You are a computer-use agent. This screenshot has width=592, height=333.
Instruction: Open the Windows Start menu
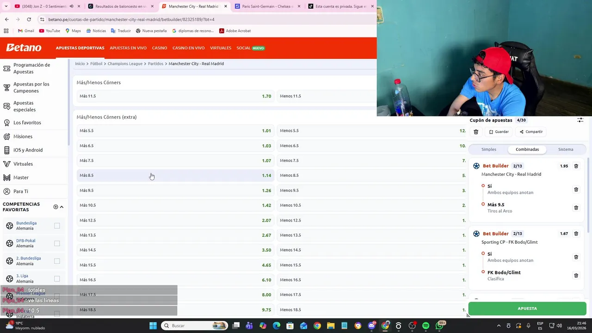(153, 326)
